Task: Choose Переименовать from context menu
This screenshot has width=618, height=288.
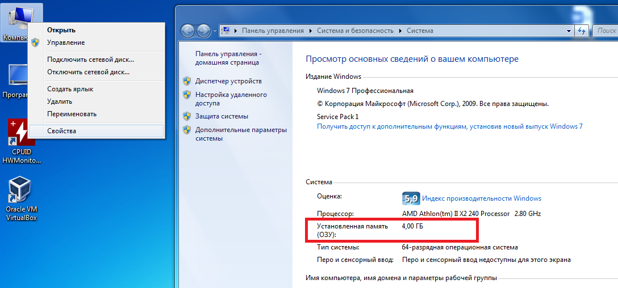Action: pyautogui.click(x=96, y=114)
